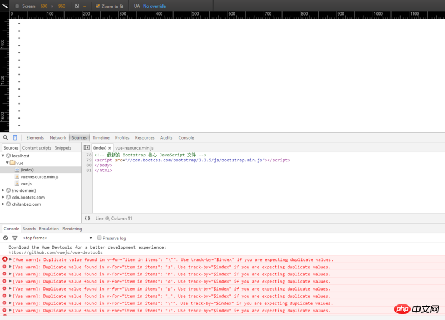Open the drawer Rendering tab
The width and height of the screenshot is (445, 320).
tap(72, 229)
